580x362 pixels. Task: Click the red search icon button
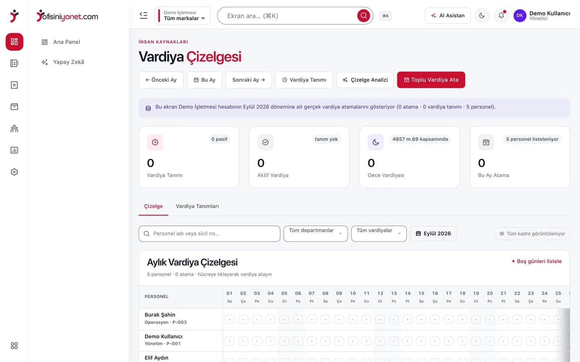pyautogui.click(x=364, y=16)
